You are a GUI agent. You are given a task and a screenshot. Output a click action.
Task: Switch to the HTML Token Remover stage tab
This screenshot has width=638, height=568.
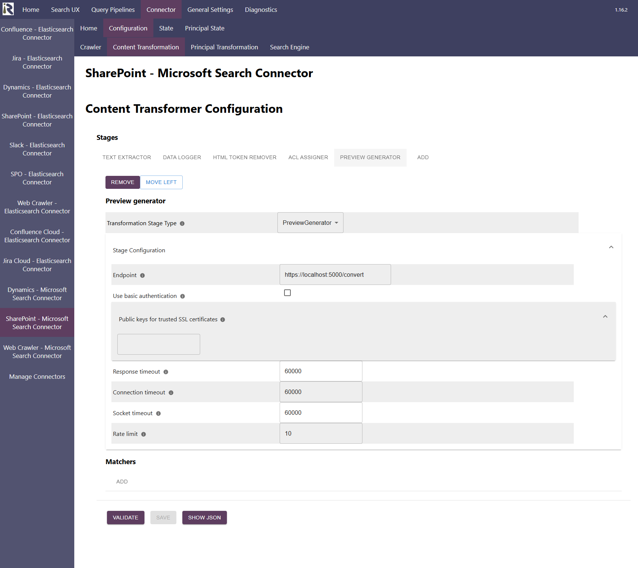pos(244,157)
